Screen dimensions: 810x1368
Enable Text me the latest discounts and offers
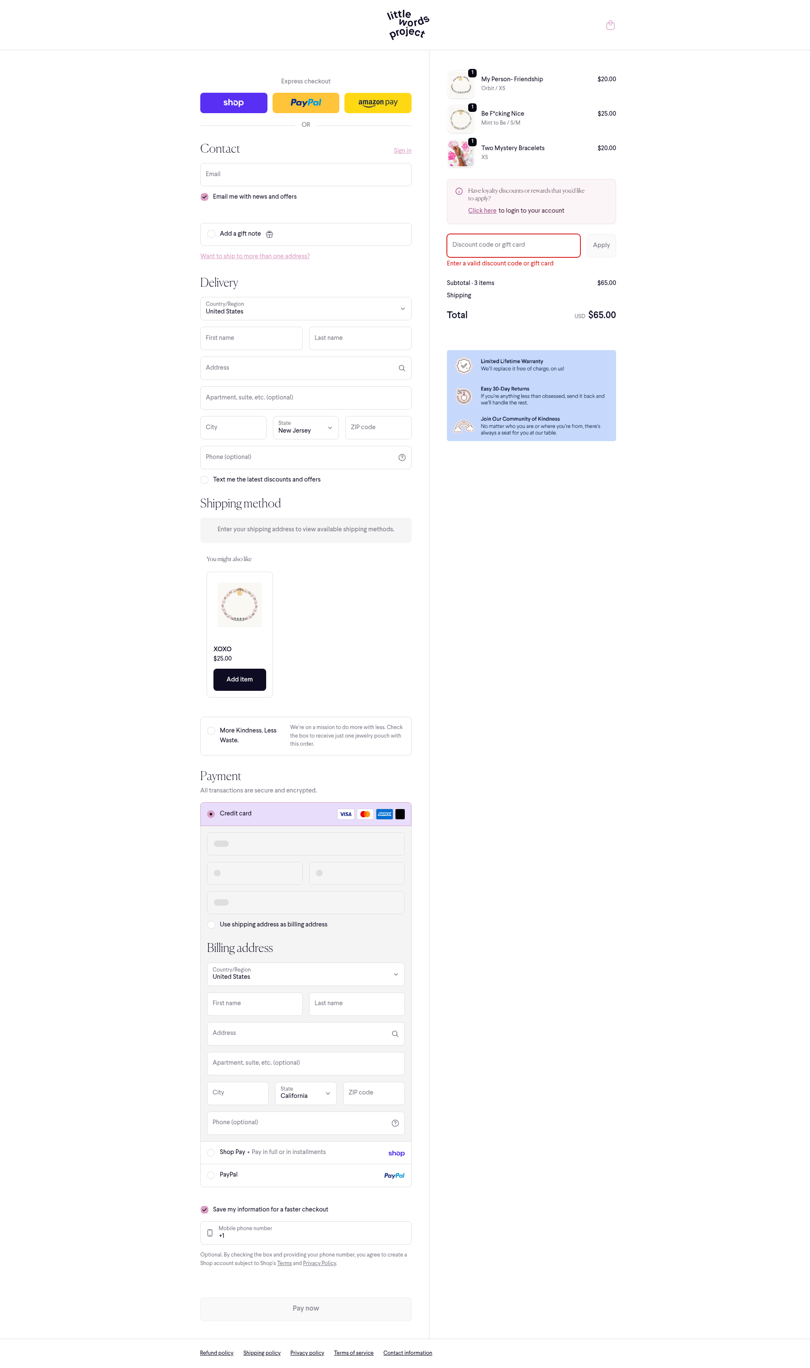pos(204,480)
